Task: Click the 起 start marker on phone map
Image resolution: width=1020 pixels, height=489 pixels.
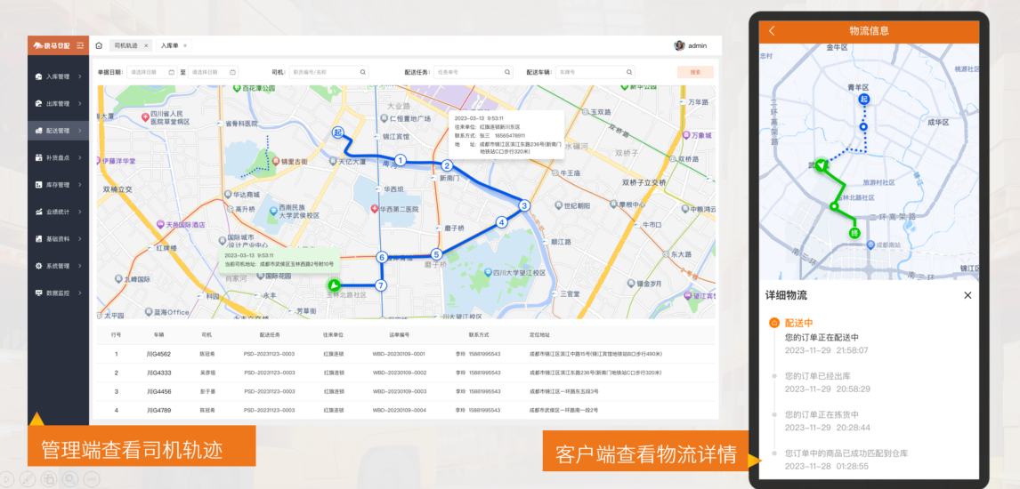Action: [864, 100]
